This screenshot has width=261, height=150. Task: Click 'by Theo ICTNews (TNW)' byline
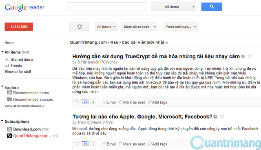pos(93,122)
